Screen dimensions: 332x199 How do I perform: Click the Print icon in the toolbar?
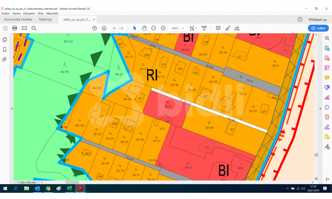(x=15, y=28)
